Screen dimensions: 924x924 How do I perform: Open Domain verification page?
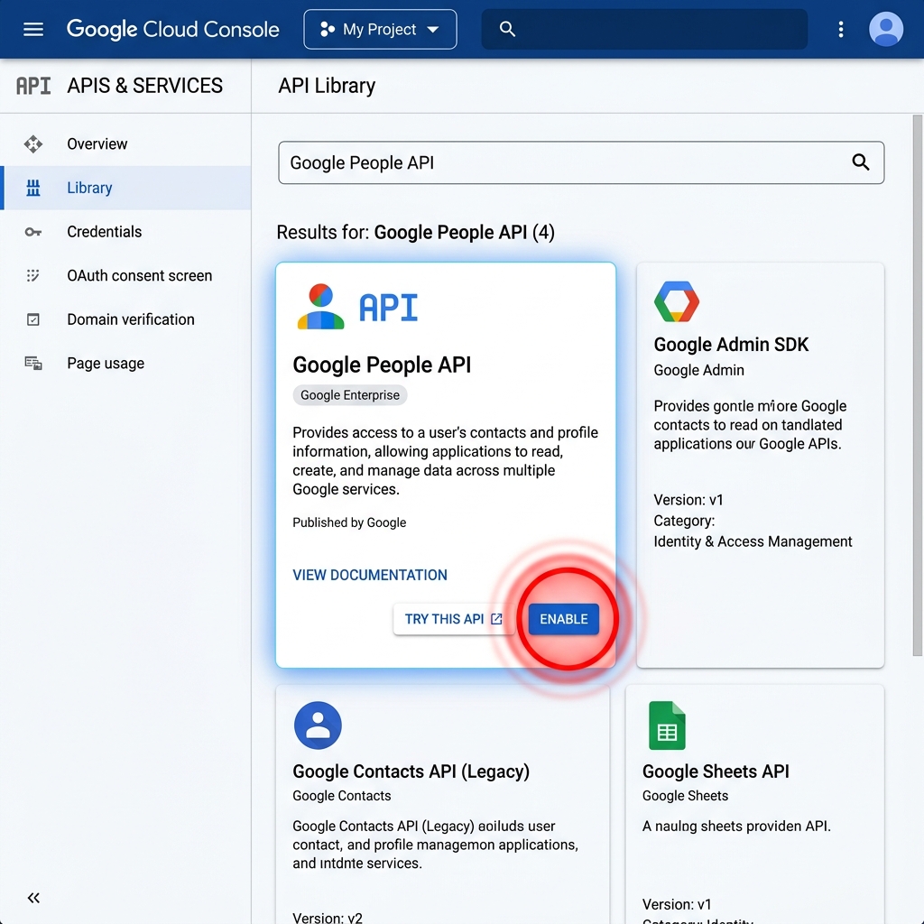(x=130, y=319)
